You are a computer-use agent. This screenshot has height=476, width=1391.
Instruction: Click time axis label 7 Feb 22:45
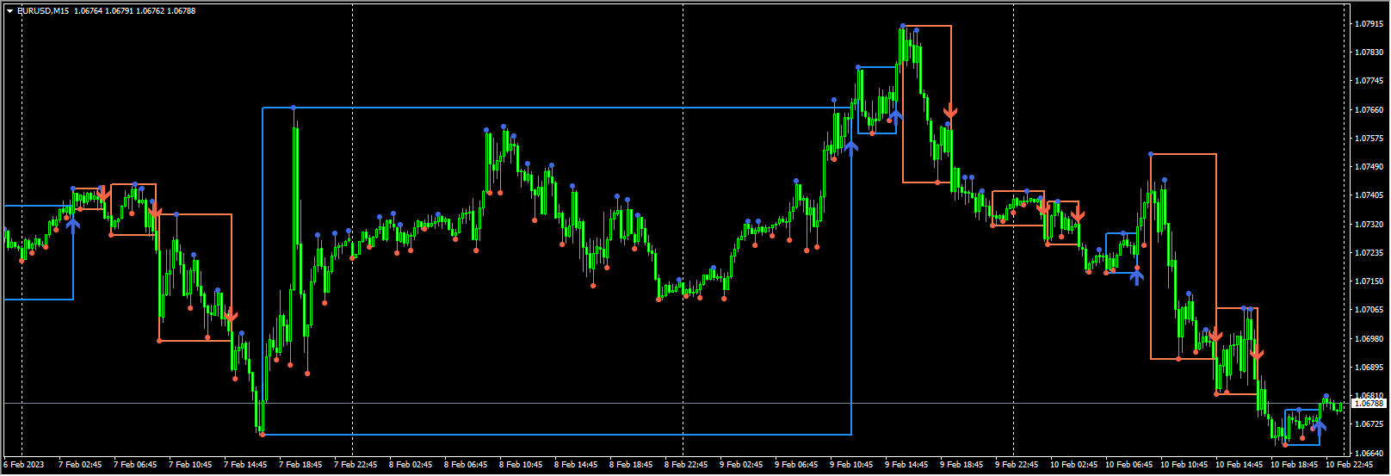click(355, 465)
